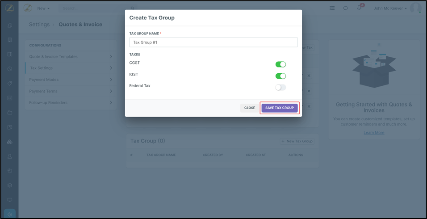Screen dimensions: 427x219
Task: Click the user avatar picture
Action: (x=415, y=8)
